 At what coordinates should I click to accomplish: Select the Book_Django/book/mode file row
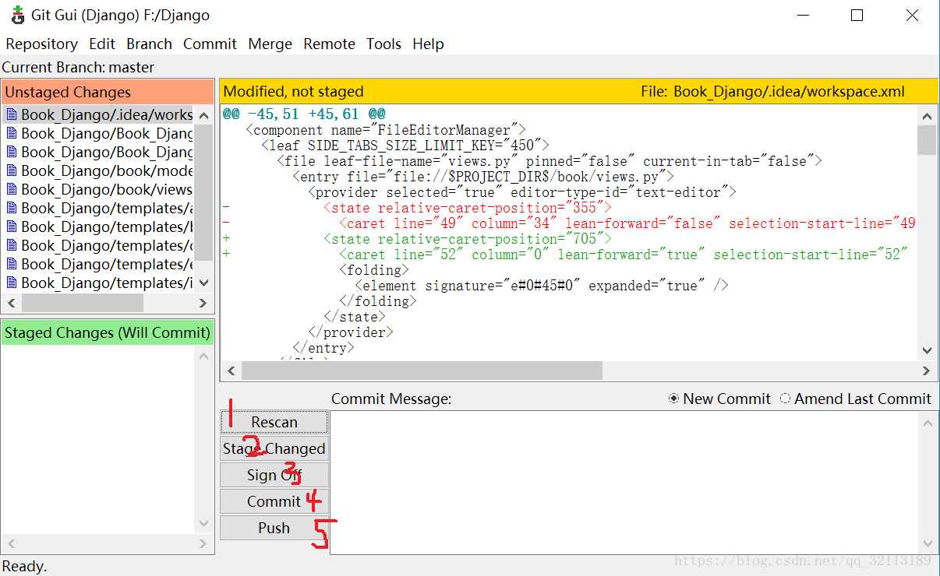97,170
